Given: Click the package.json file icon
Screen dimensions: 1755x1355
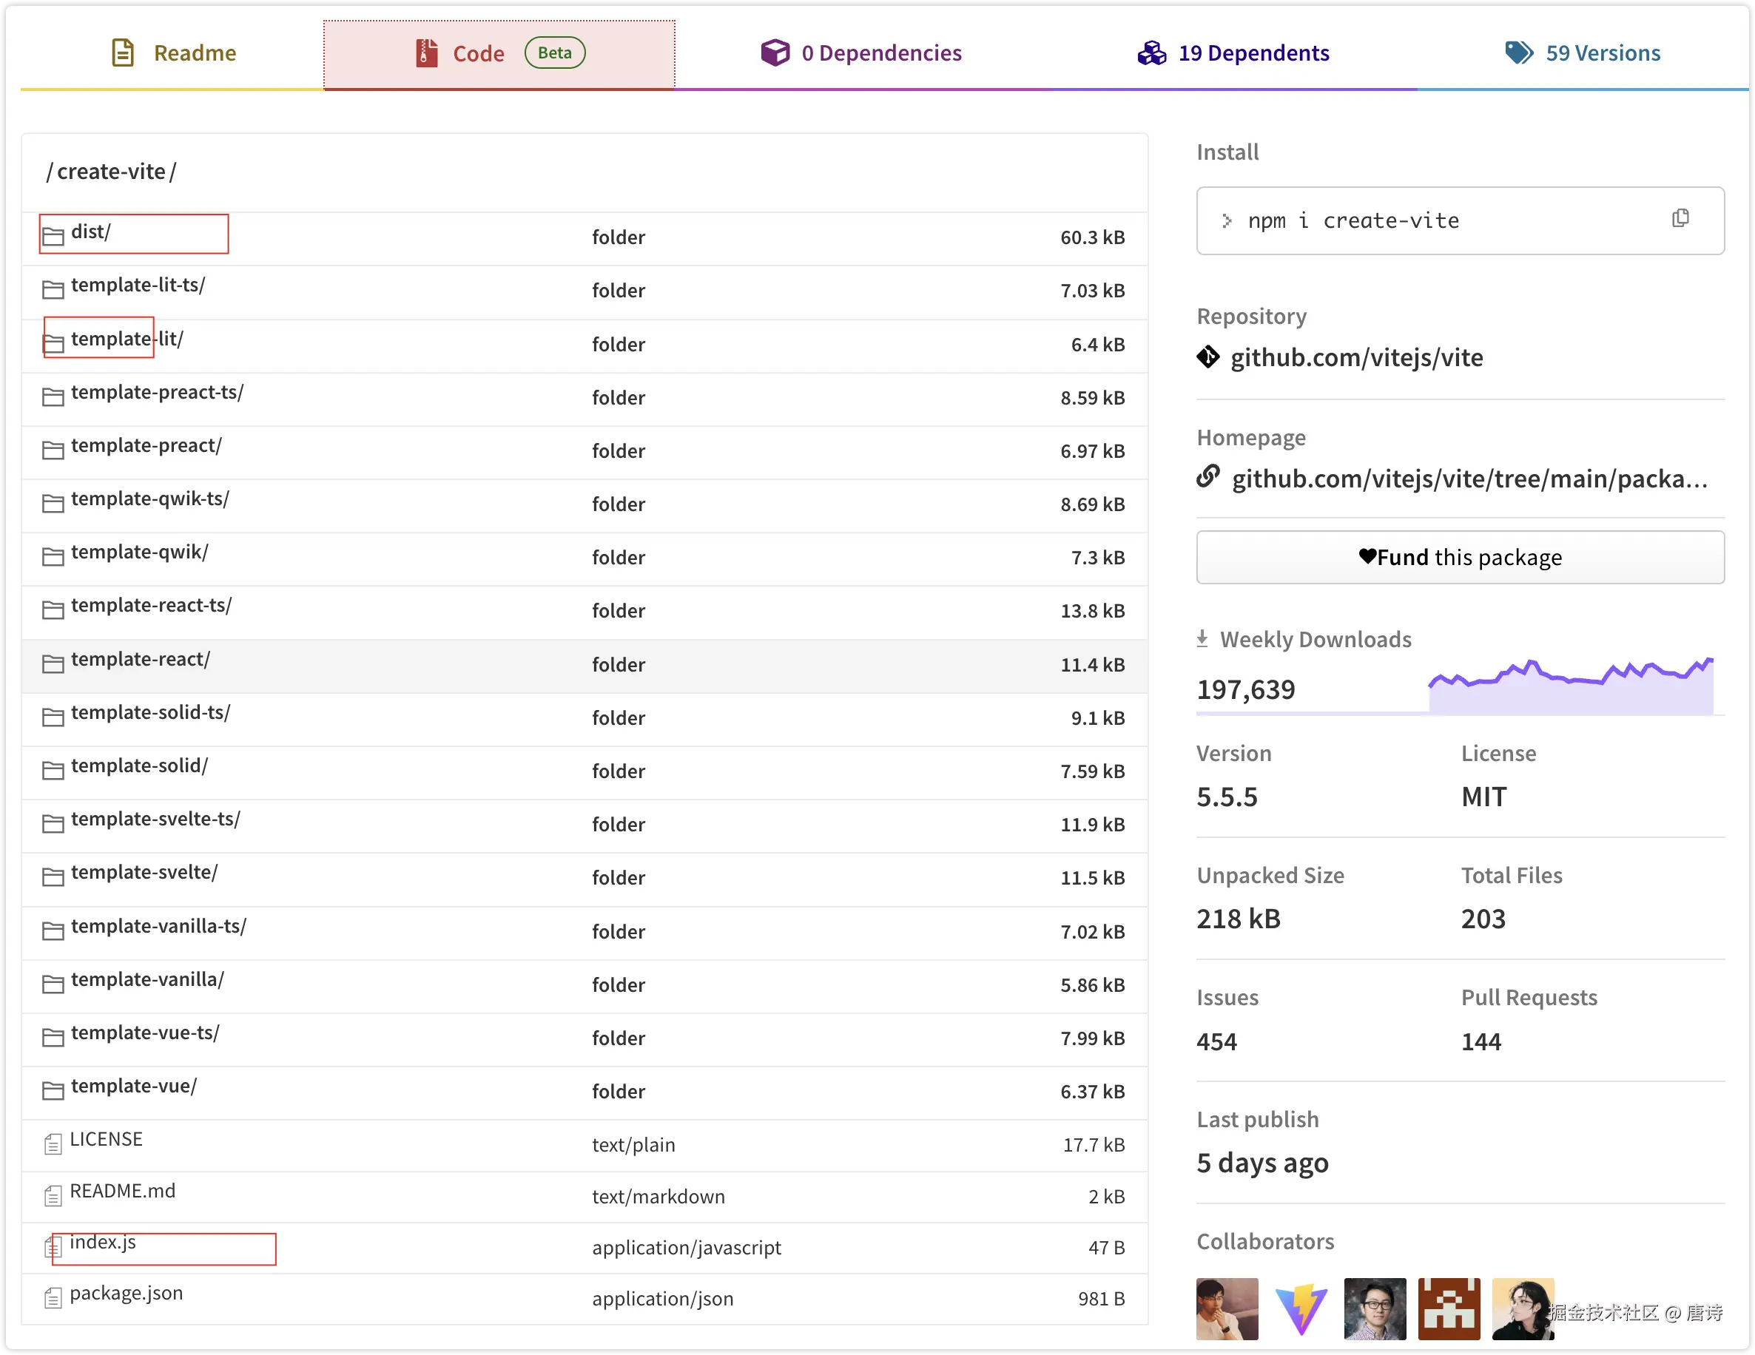Looking at the screenshot, I should tap(53, 1297).
